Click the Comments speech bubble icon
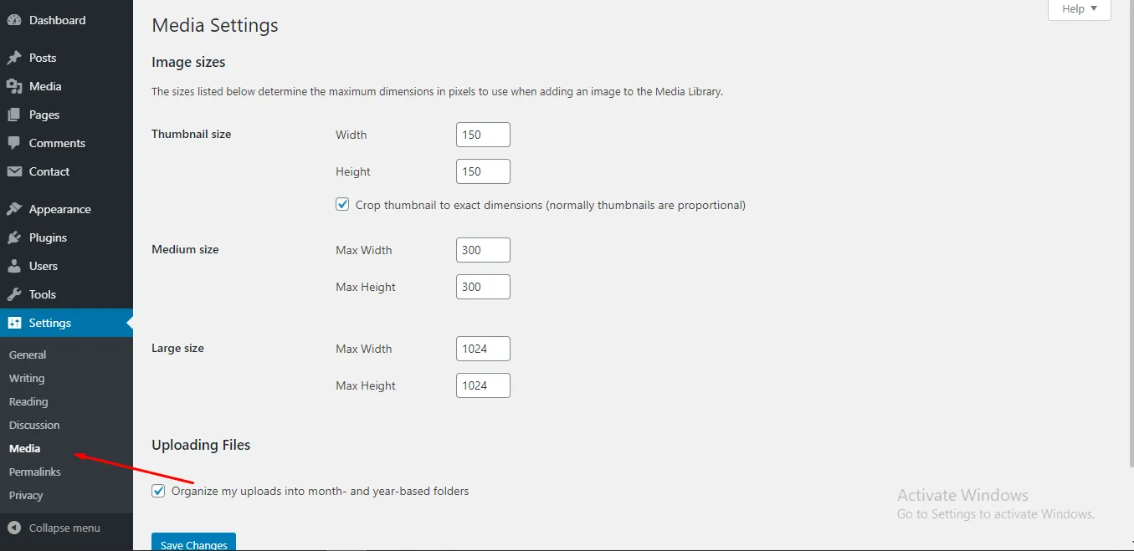This screenshot has width=1134, height=551. (14, 143)
